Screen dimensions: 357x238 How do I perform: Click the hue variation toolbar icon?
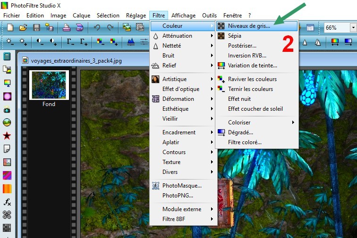point(335,42)
